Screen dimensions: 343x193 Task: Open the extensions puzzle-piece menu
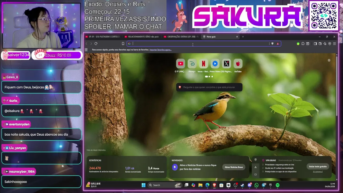tap(303, 44)
